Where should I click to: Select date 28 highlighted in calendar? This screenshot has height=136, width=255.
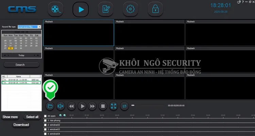pyautogui.click(x=11, y=48)
